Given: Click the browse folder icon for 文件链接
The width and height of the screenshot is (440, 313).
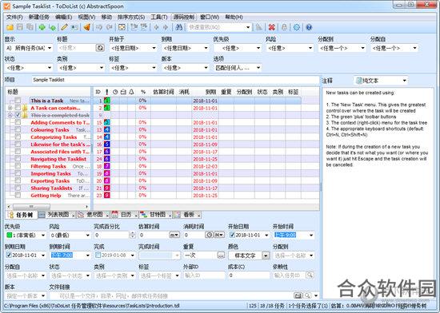Looking at the screenshot, I should tap(298, 295).
